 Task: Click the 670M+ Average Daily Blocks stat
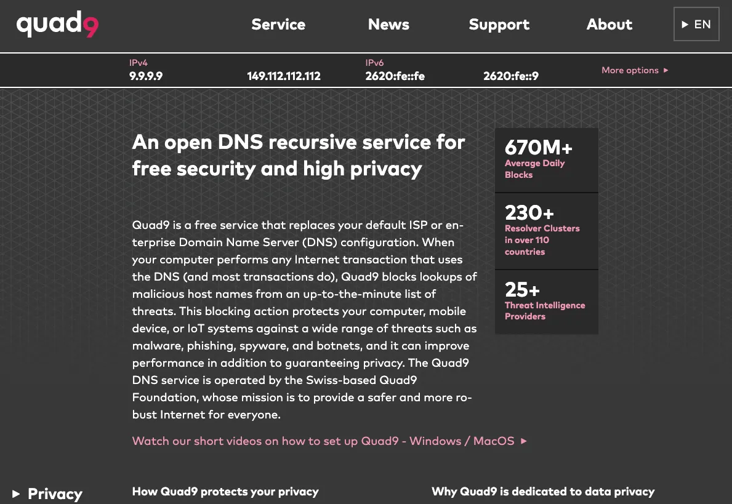(546, 160)
